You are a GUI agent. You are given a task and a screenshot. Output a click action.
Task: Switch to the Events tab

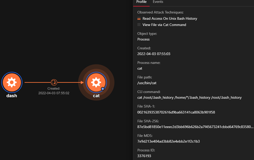[158, 2]
